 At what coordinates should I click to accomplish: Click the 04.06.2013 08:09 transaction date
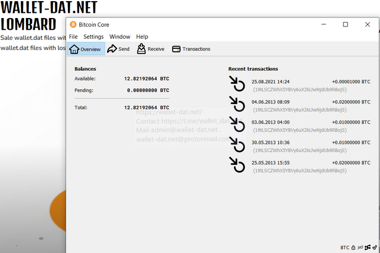tap(271, 102)
